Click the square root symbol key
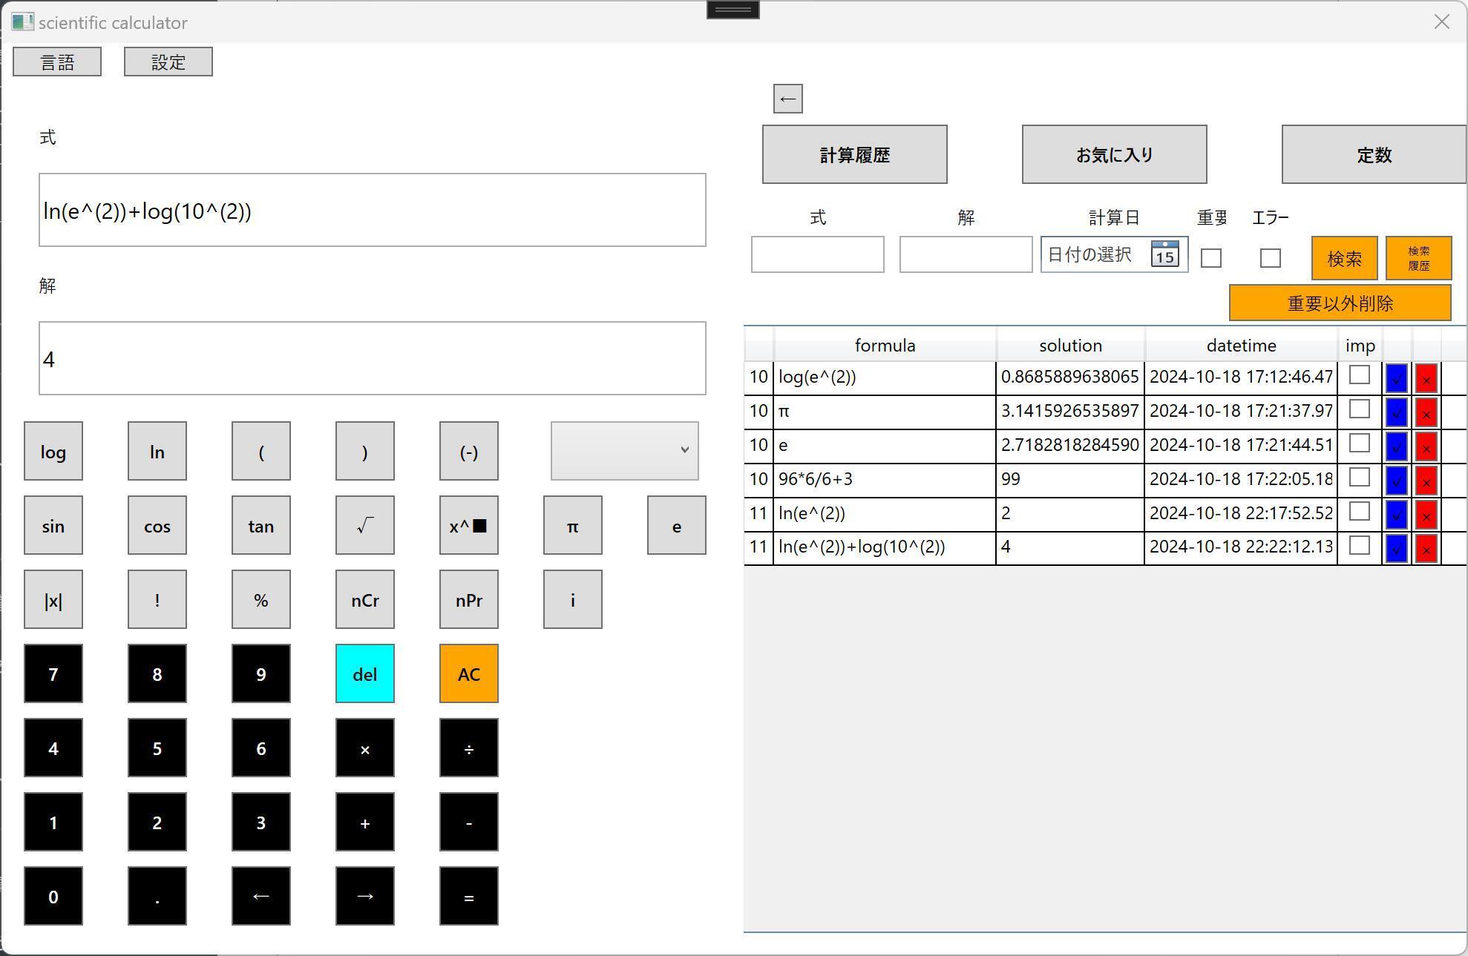The image size is (1468, 956). click(364, 525)
